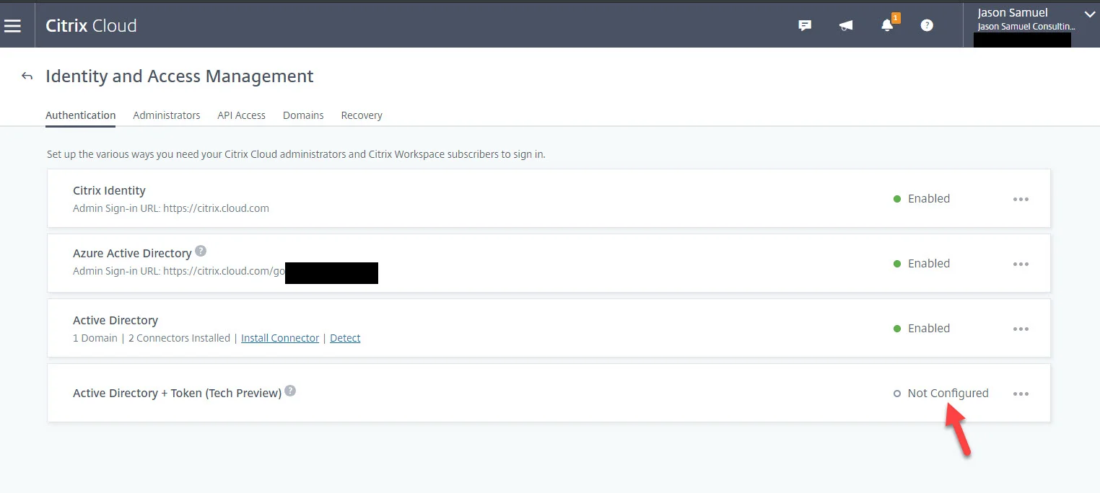This screenshot has width=1100, height=493.
Task: Expand the Jason Samuel account dropdown
Action: click(1089, 14)
